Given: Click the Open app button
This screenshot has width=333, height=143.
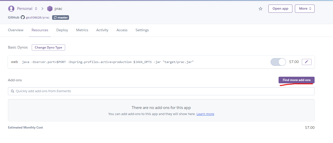Looking at the screenshot, I should click(280, 9).
